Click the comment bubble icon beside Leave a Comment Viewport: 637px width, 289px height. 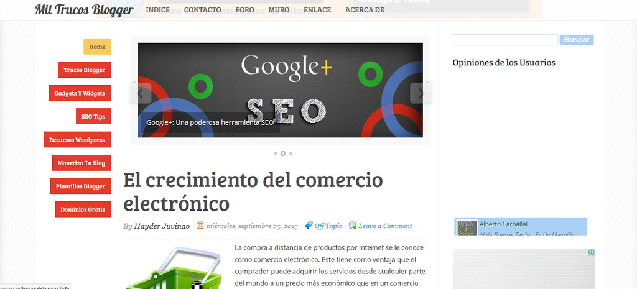tap(353, 226)
